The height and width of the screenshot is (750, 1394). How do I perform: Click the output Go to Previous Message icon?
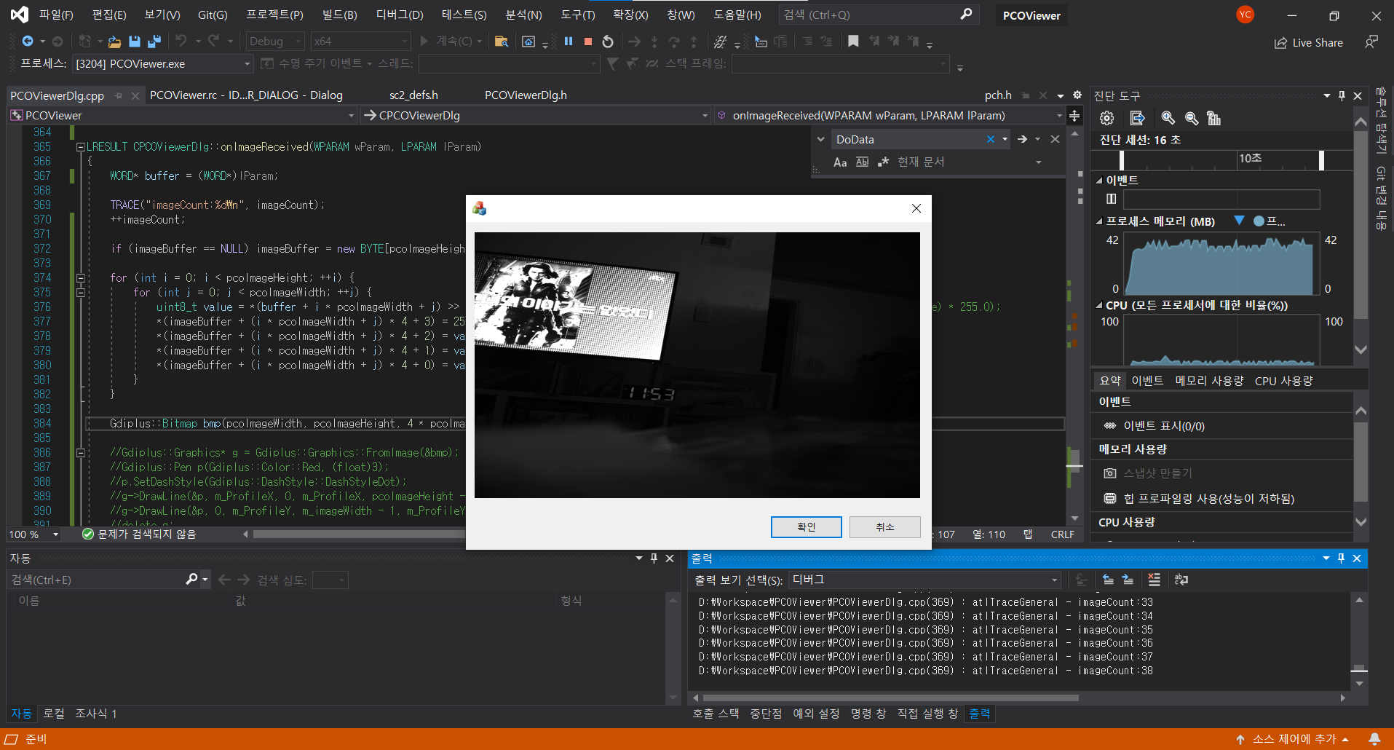[x=1108, y=580]
